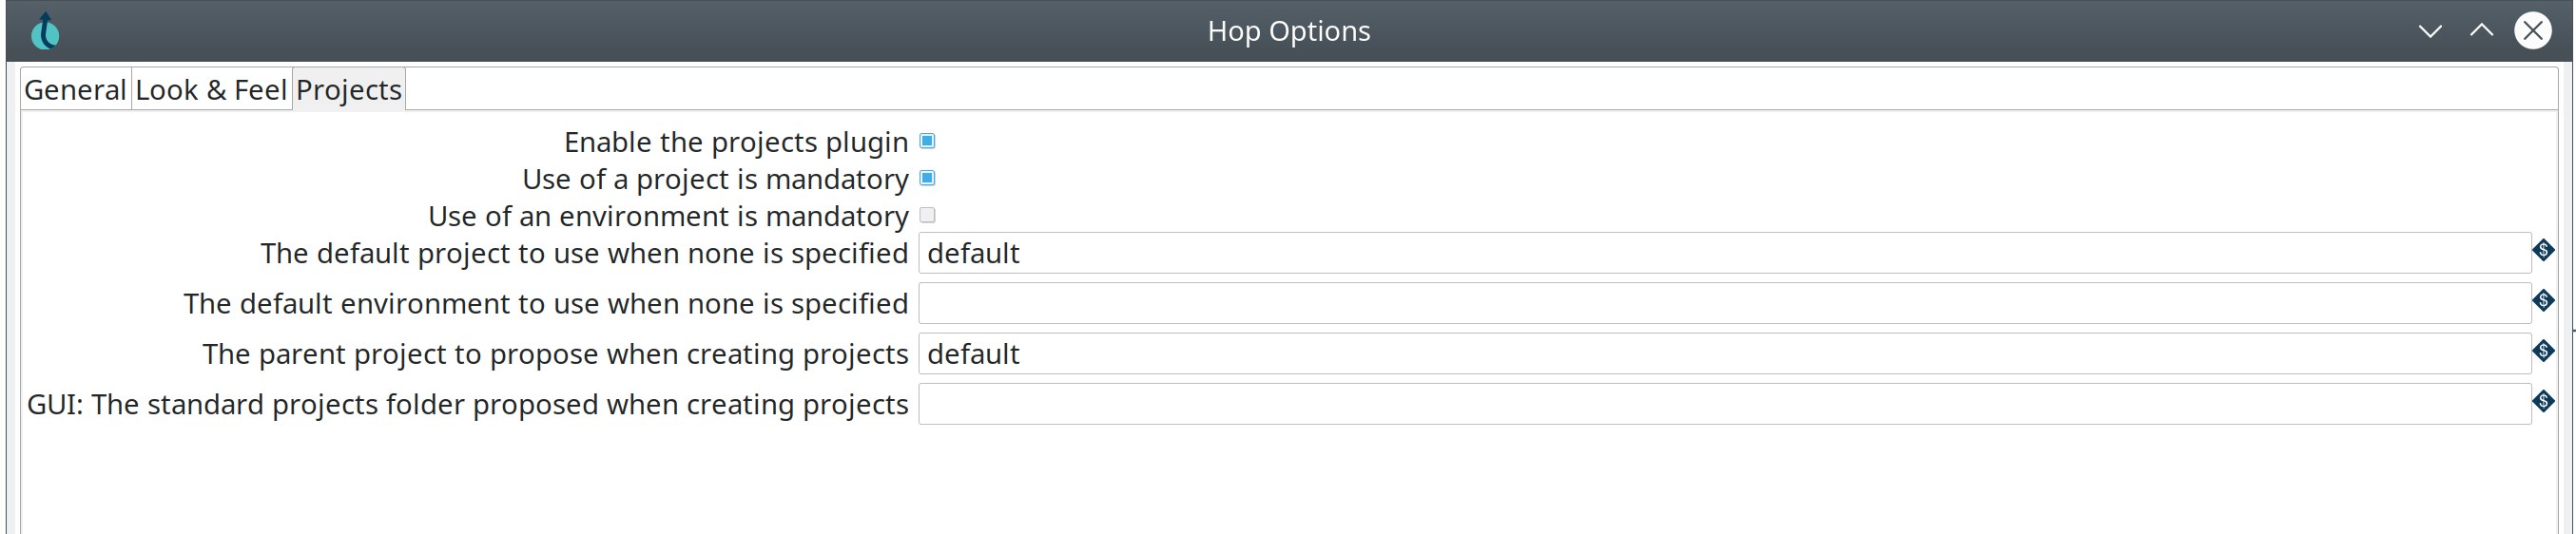The image size is (2576, 534).
Task: Check Use of an environment is mandatory
Action: point(927,215)
